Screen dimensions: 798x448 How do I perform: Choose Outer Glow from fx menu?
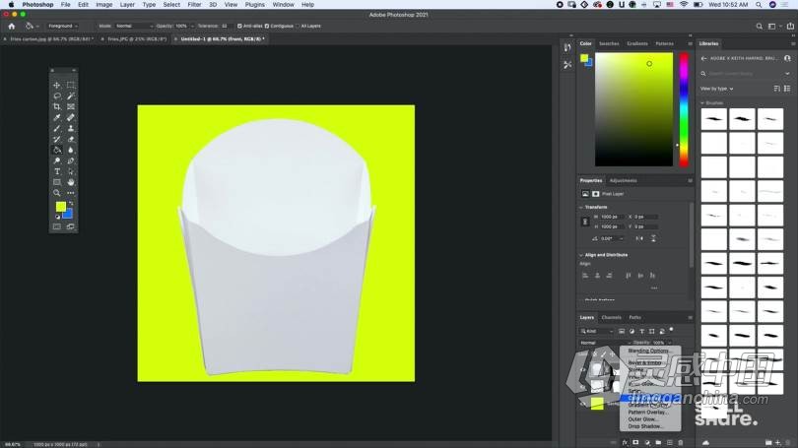coord(642,419)
